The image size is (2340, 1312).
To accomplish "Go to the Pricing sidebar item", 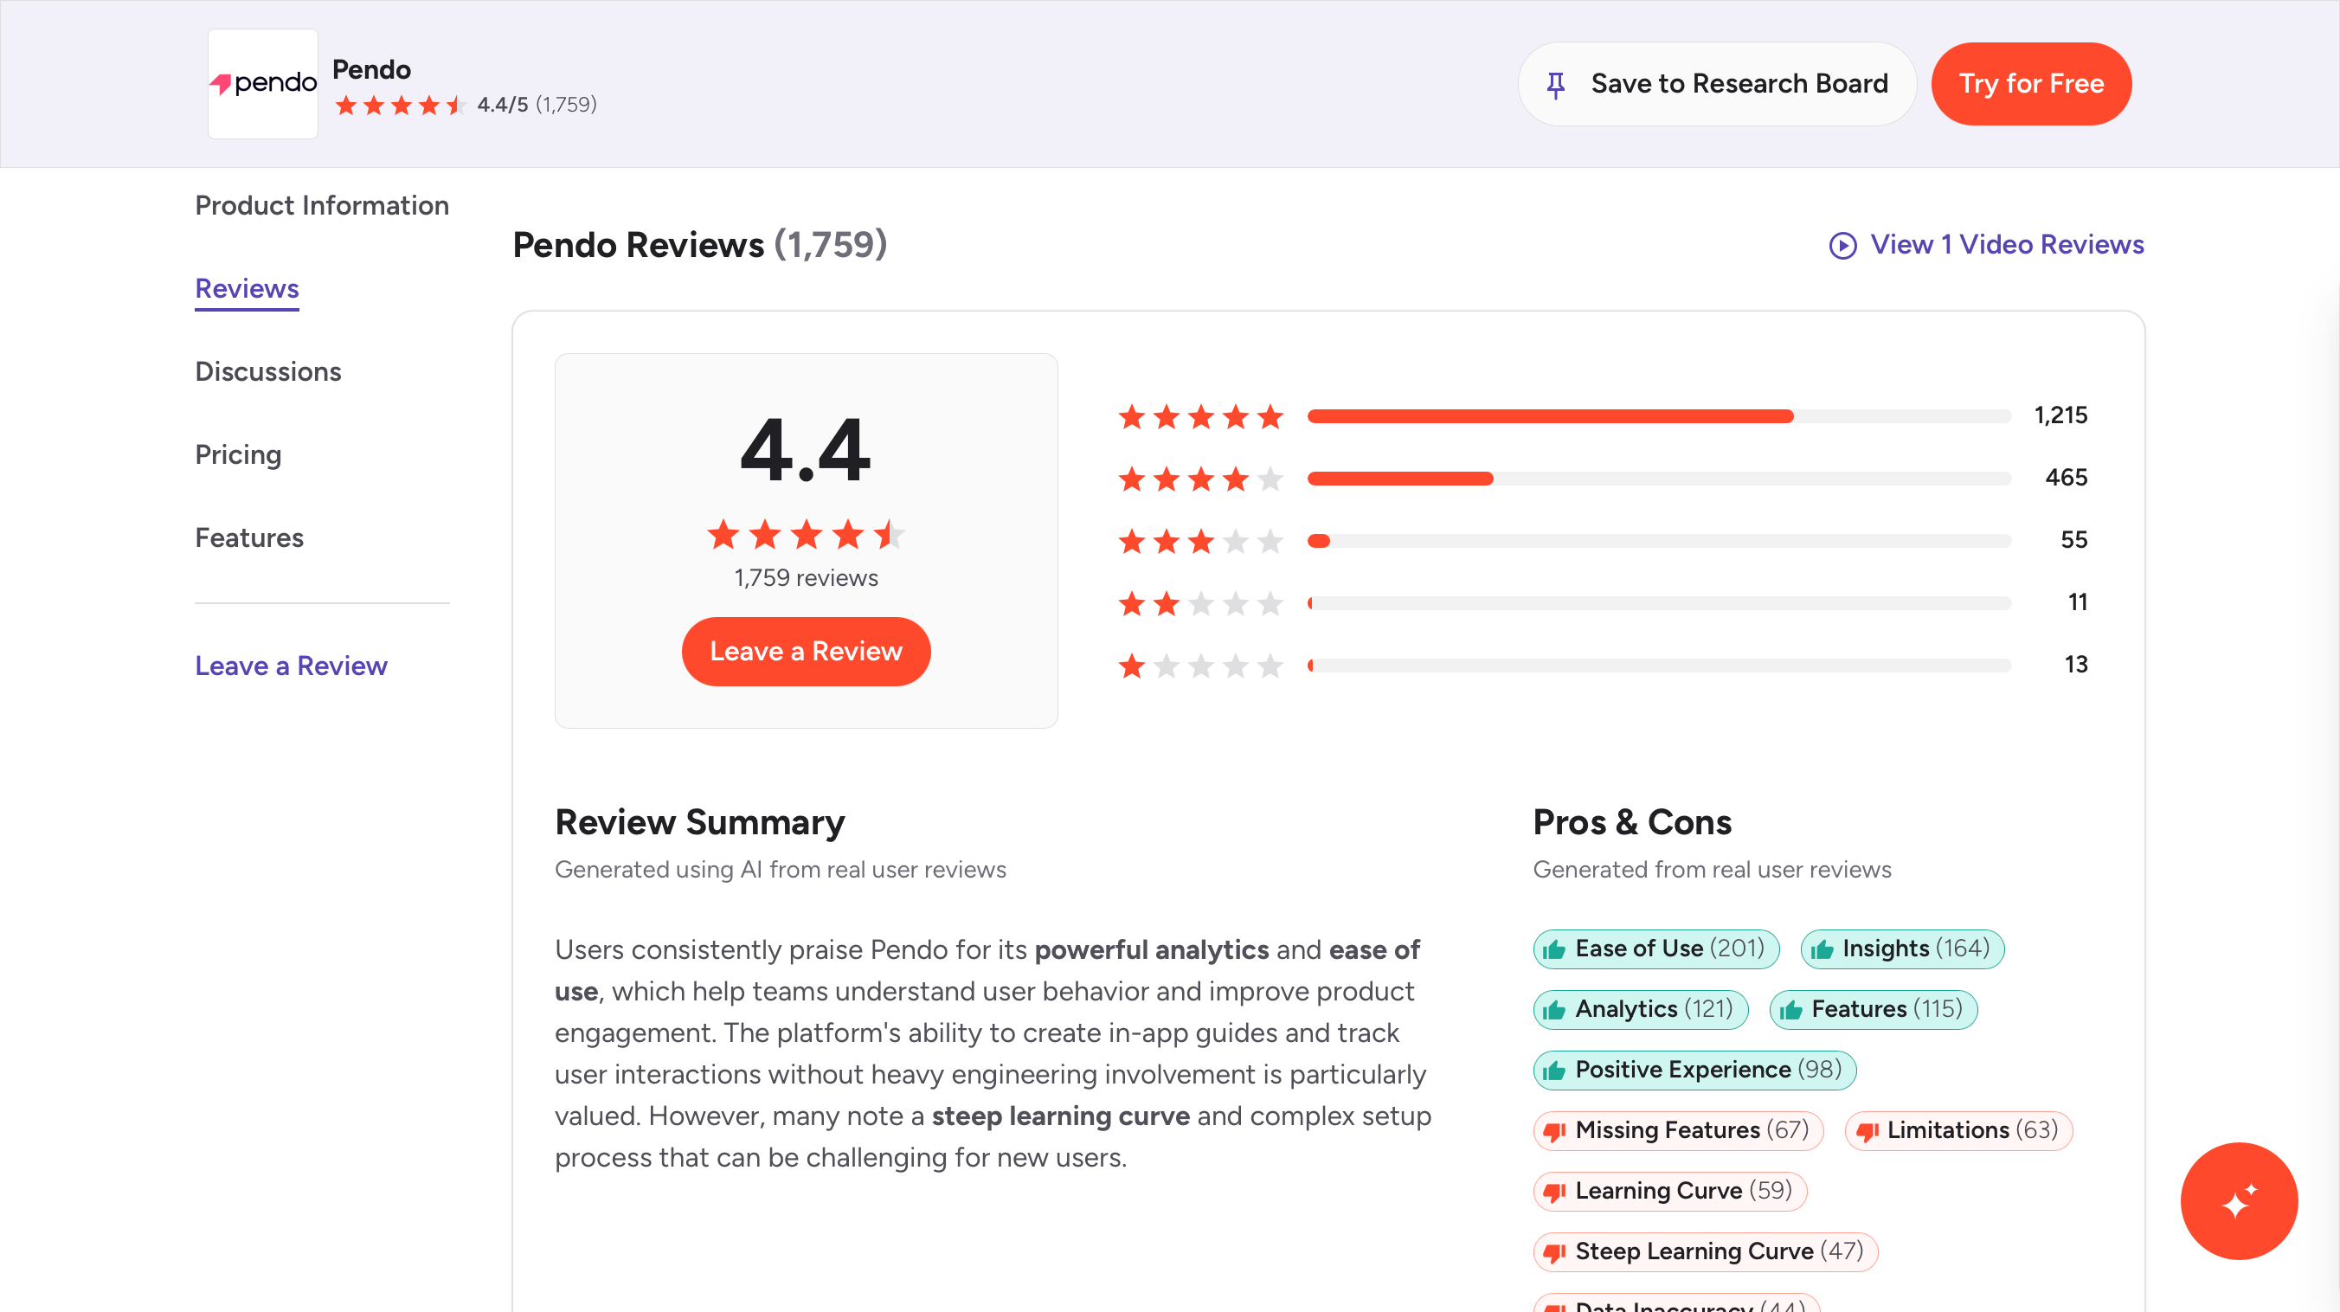I will tap(238, 454).
